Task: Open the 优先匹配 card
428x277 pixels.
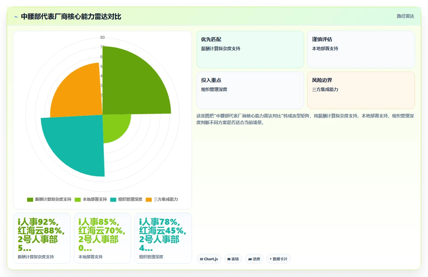Action: point(250,50)
